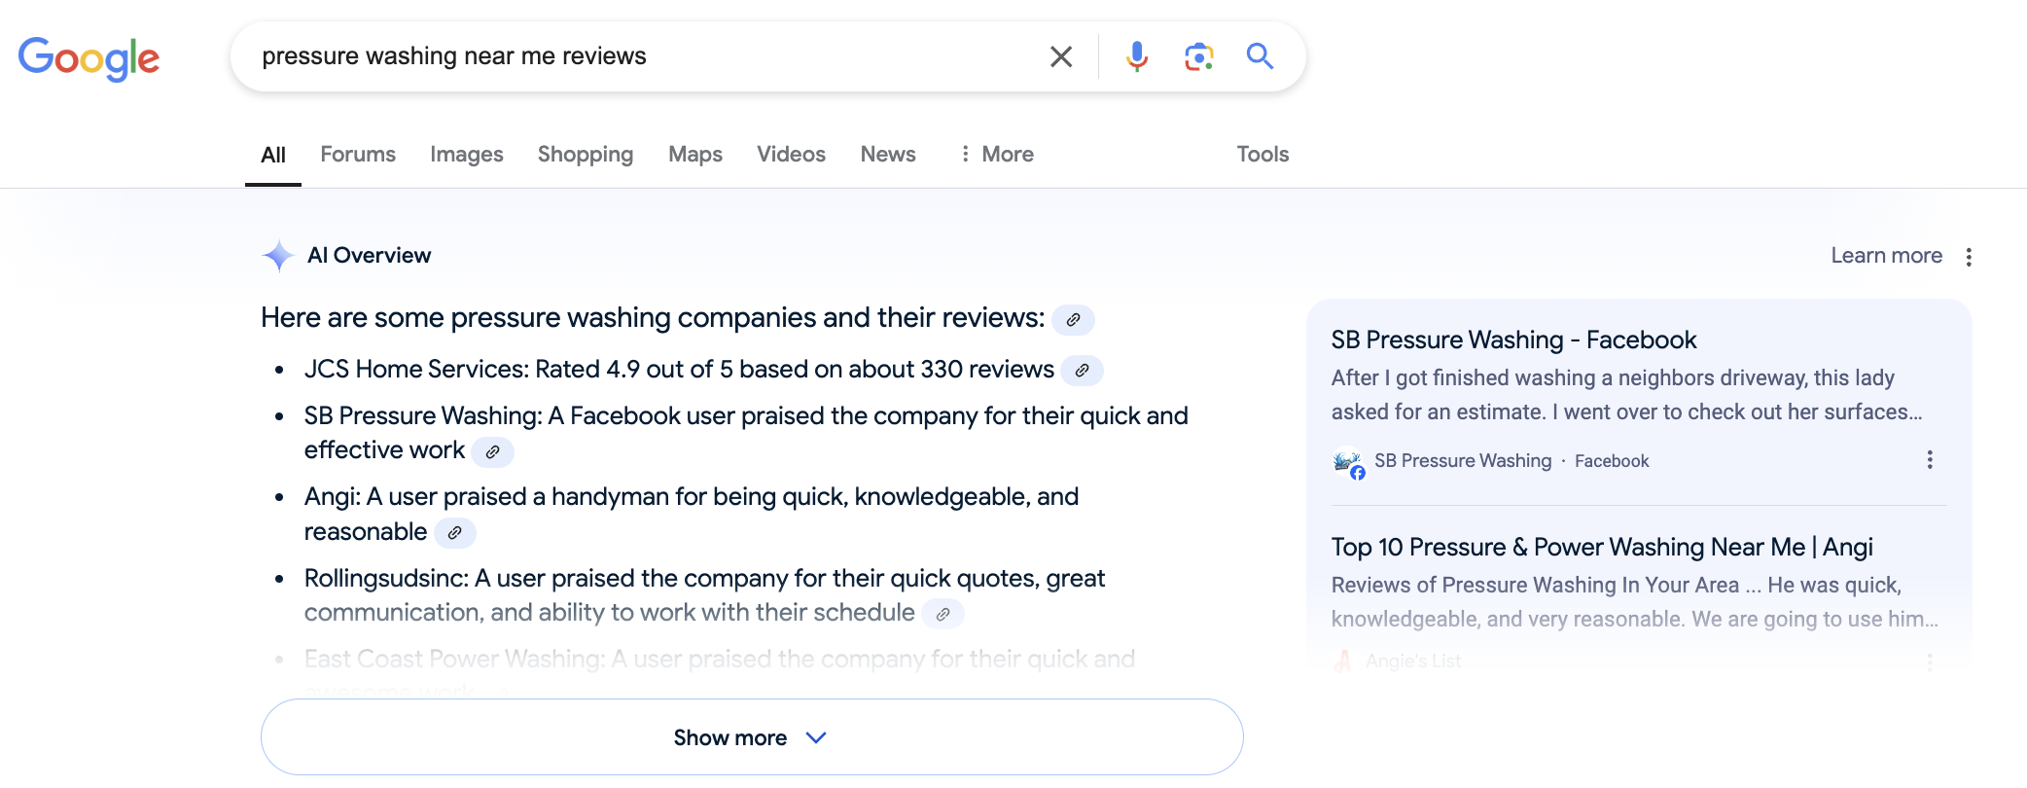The width and height of the screenshot is (2027, 788).
Task: Select the All tab
Action: [273, 155]
